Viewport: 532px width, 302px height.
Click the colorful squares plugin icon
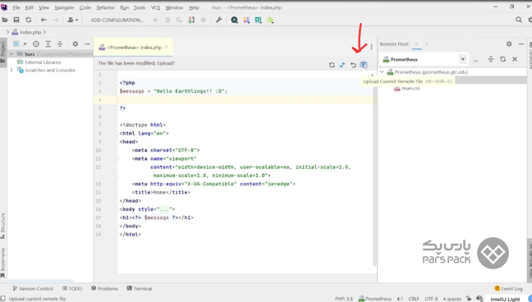click(x=246, y=20)
